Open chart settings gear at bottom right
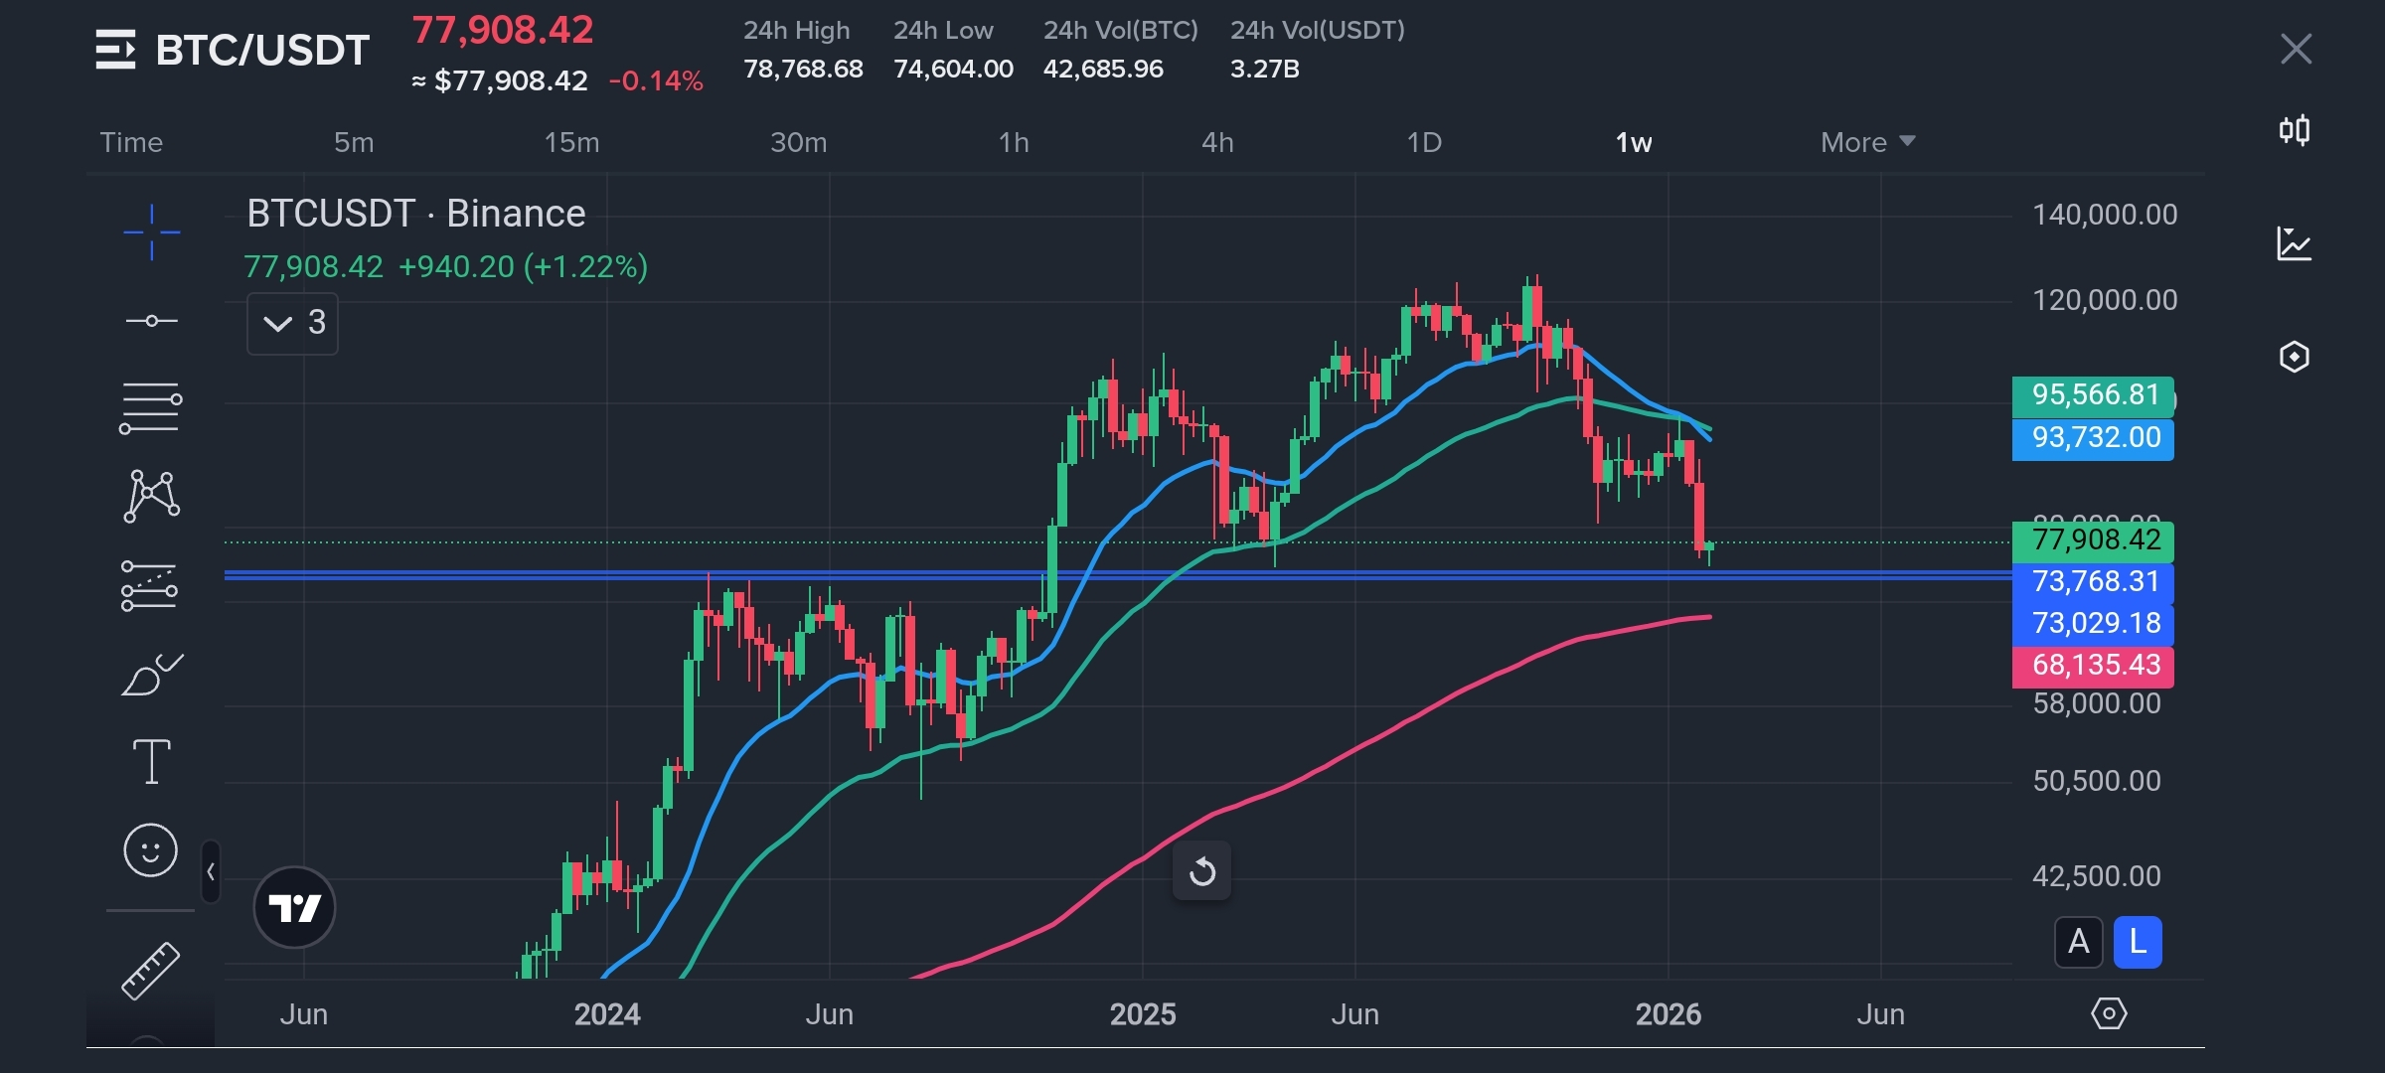Viewport: 2385px width, 1073px height. point(2108,1013)
